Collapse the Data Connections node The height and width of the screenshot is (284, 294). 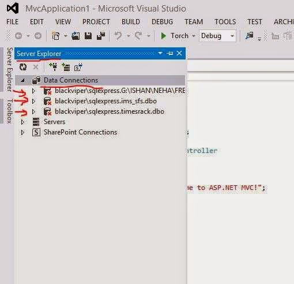22,80
